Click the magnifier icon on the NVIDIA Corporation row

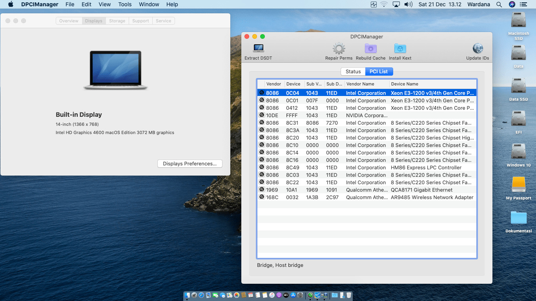tap(262, 115)
